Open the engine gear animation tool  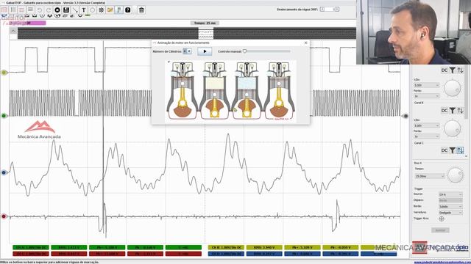click(102, 10)
